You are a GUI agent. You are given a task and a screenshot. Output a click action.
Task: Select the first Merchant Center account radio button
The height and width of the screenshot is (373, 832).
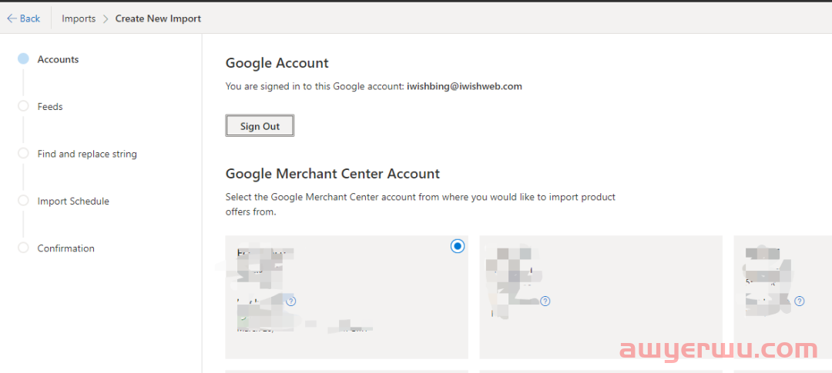tap(458, 246)
